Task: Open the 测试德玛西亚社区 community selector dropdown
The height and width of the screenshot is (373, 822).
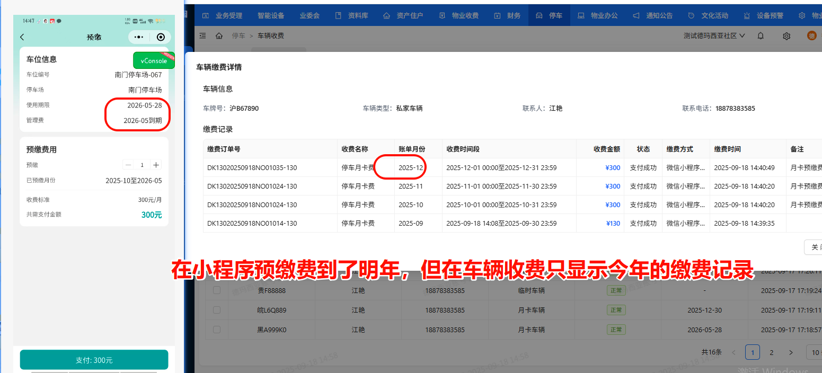Action: [x=713, y=35]
